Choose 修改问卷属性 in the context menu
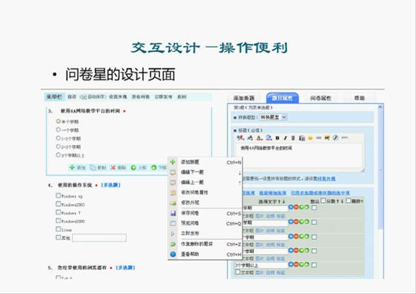The image size is (416, 294). tap(206, 193)
